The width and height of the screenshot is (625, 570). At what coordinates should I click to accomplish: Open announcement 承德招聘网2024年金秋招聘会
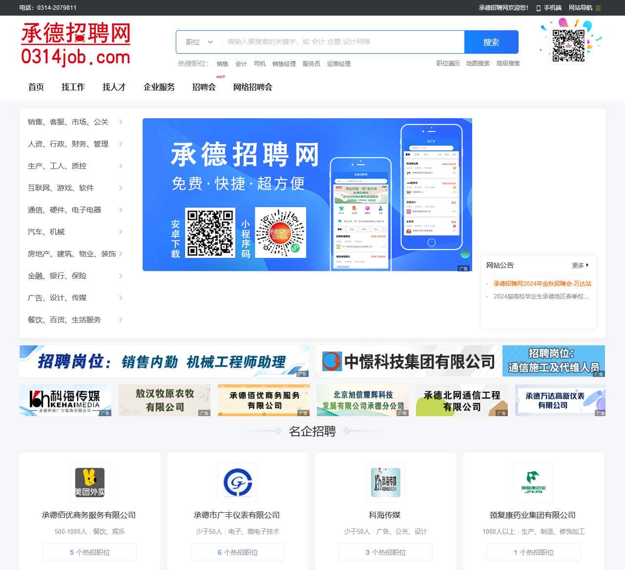click(x=542, y=283)
